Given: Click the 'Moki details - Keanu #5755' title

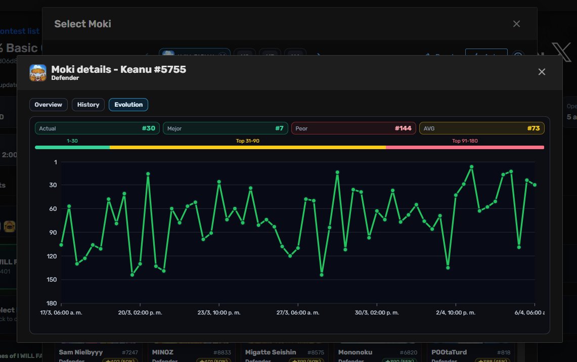Looking at the screenshot, I should click(118, 69).
